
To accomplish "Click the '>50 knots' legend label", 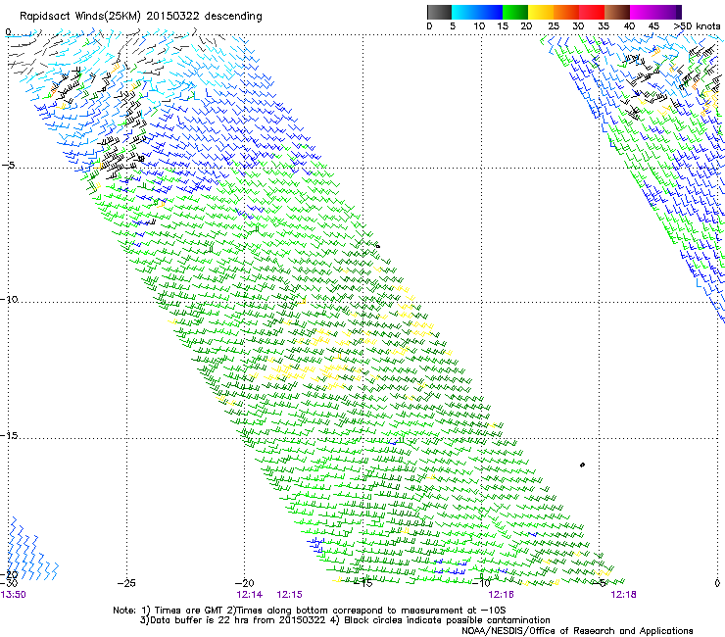I will 698,25.
